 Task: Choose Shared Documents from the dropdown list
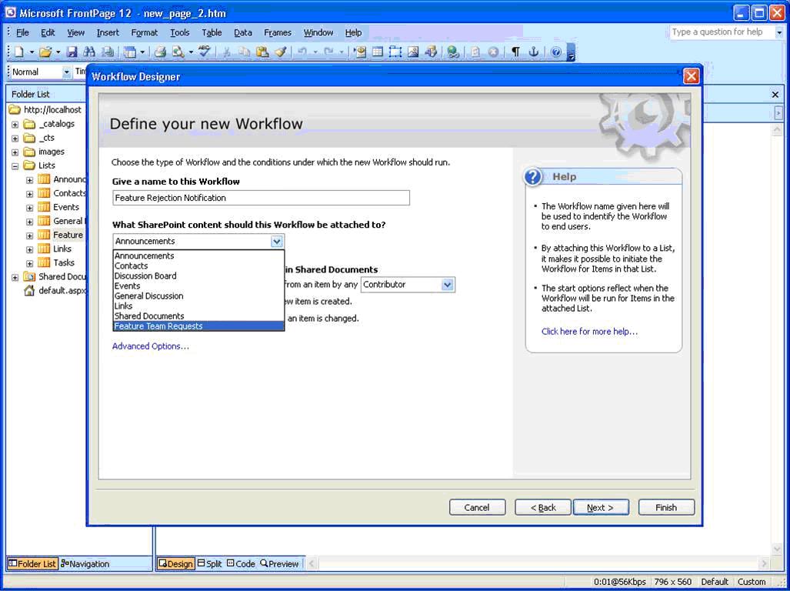[198, 316]
